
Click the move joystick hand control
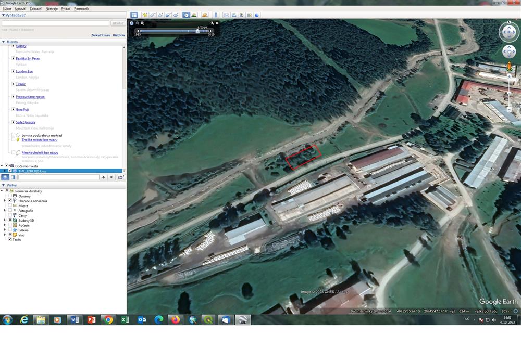click(x=509, y=52)
